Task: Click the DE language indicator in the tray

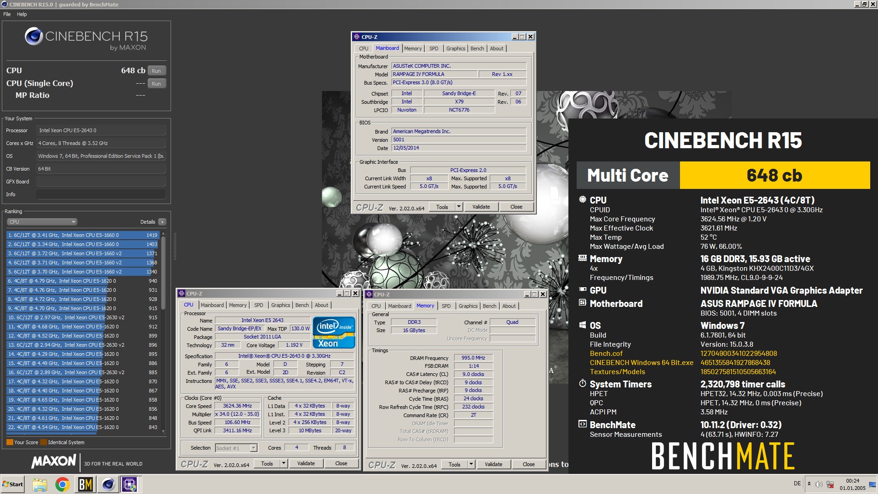Action: 797,483
